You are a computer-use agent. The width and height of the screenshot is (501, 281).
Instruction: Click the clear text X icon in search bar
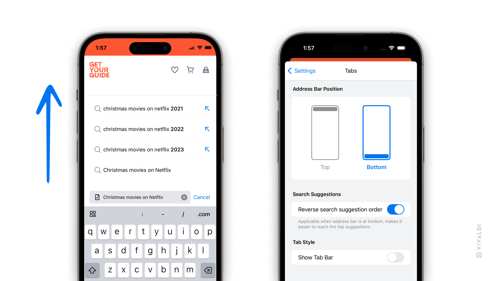click(x=184, y=197)
